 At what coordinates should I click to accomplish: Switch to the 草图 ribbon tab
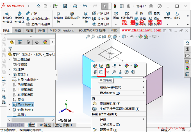pyautogui.click(x=18, y=30)
